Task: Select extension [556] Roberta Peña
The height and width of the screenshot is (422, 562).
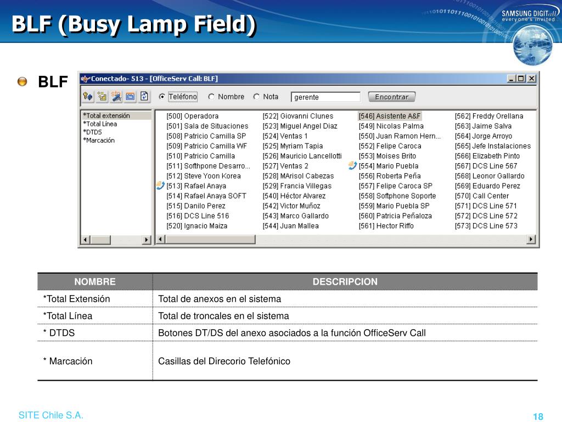Action: pos(390,176)
